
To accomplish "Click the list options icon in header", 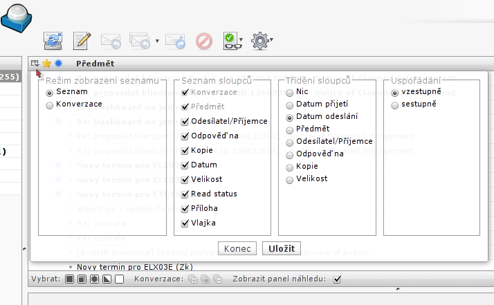I will 35,64.
